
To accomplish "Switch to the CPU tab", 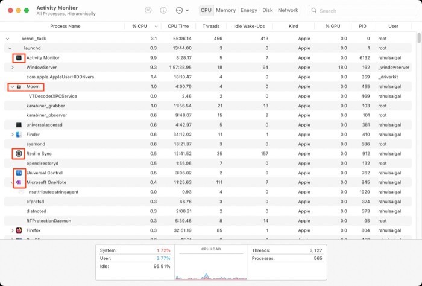I will point(206,10).
